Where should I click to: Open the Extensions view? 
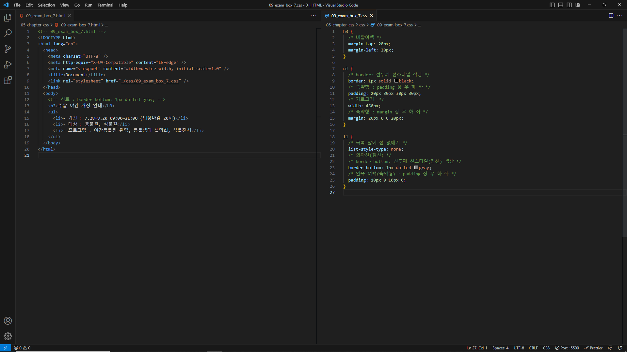pyautogui.click(x=8, y=80)
